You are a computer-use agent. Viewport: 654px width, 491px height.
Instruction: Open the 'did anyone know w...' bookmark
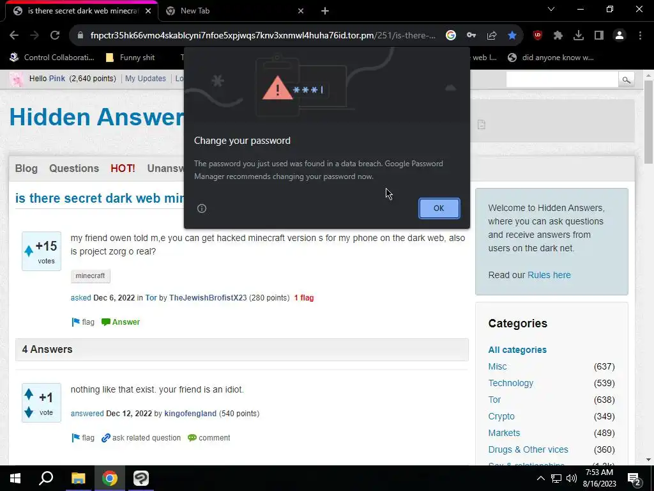pyautogui.click(x=551, y=58)
